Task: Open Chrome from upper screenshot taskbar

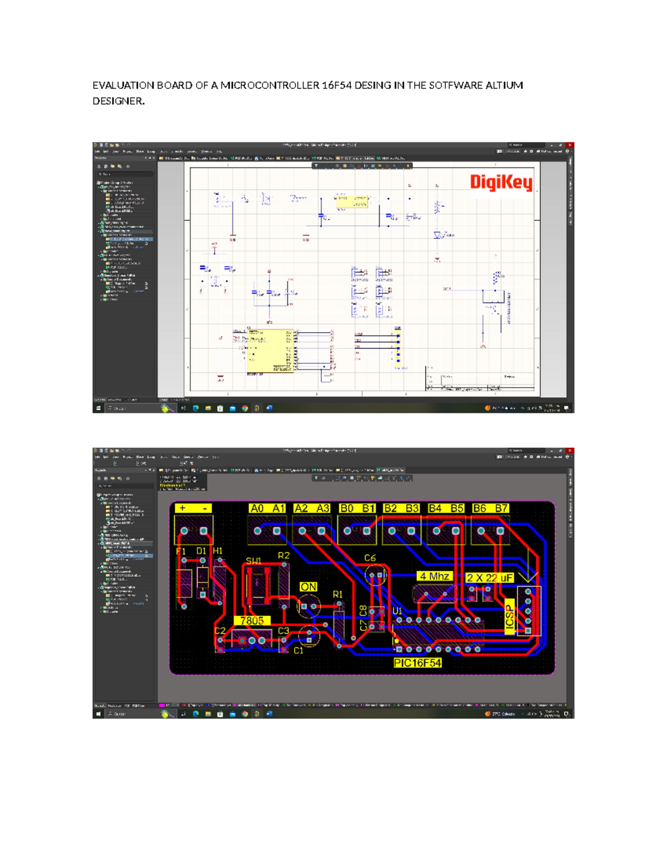Action: point(245,408)
